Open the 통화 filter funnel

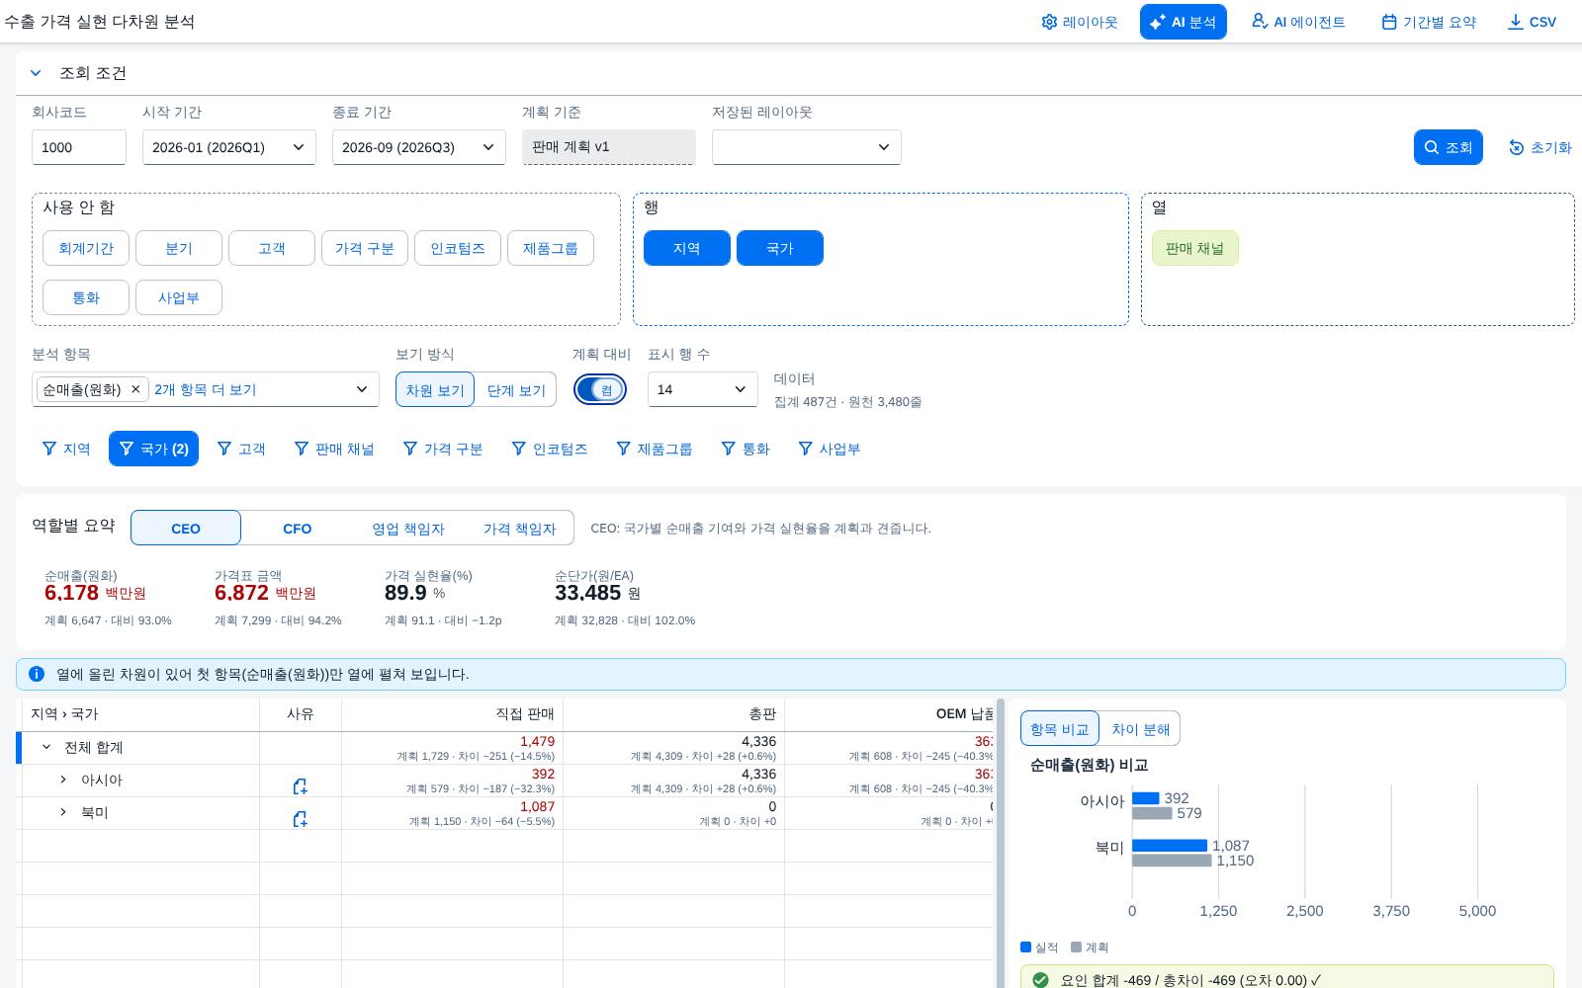point(746,449)
